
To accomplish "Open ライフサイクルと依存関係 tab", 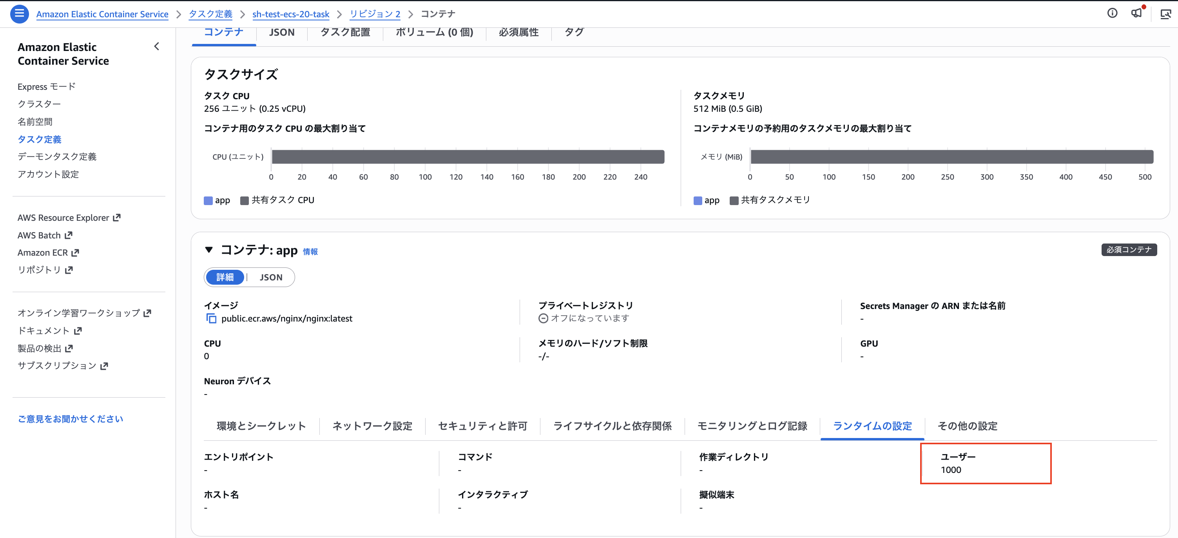I will tap(613, 426).
